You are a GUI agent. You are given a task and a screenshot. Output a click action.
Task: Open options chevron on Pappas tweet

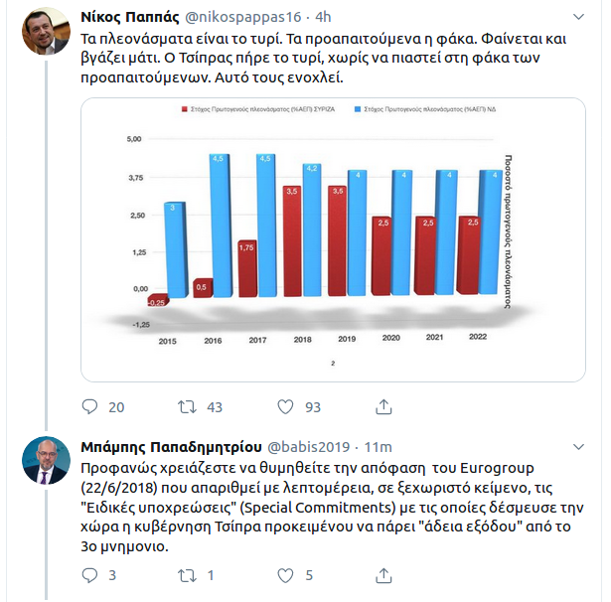[578, 17]
